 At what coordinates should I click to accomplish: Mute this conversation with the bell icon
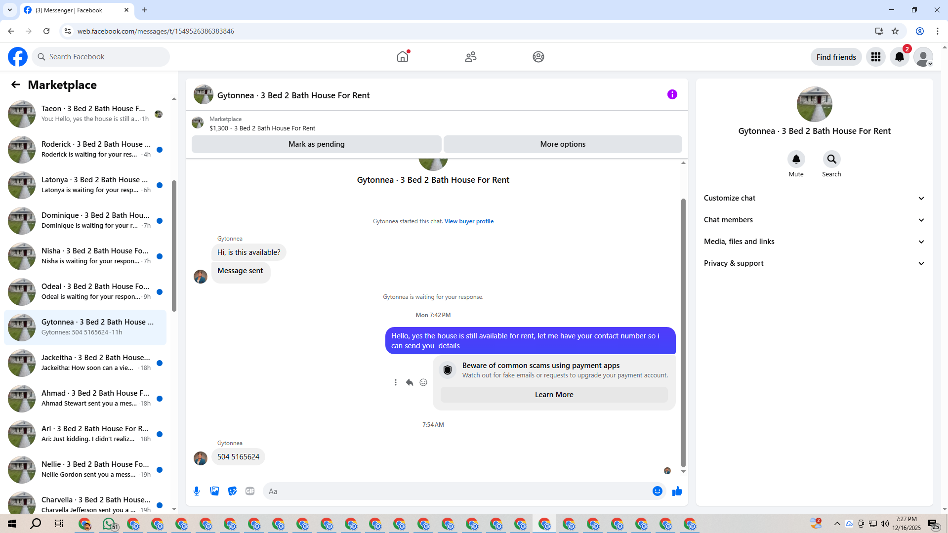click(796, 159)
